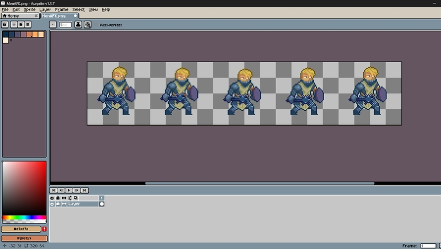Select the ink type icon in toolbar
Viewport: 441px width, 249px height.
(x=78, y=25)
